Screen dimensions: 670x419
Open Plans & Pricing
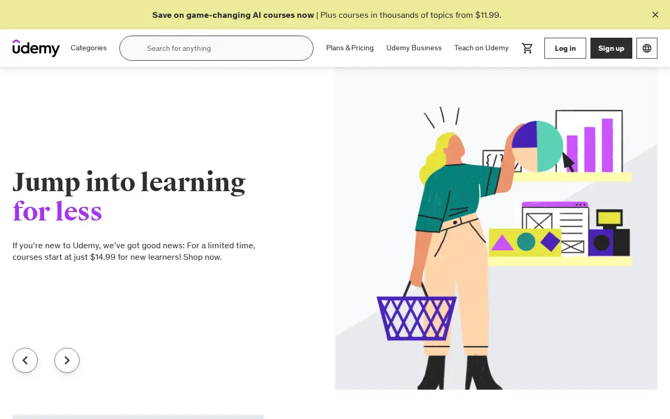coord(350,48)
